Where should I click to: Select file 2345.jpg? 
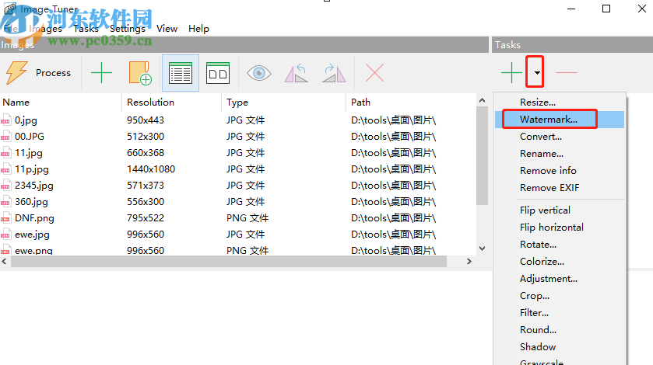tap(34, 186)
